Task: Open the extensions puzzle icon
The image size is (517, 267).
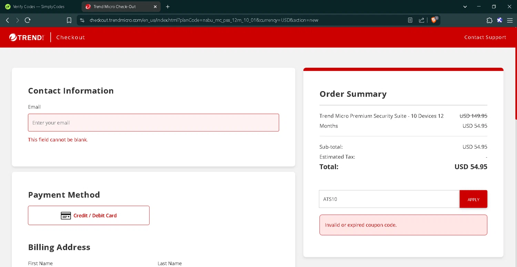Action: pyautogui.click(x=489, y=20)
